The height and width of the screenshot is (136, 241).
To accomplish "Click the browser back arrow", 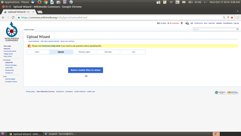I will (3, 18).
